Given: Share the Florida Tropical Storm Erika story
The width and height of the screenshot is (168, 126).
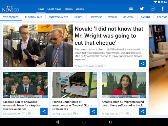Looking at the screenshot, I should point(93,111).
